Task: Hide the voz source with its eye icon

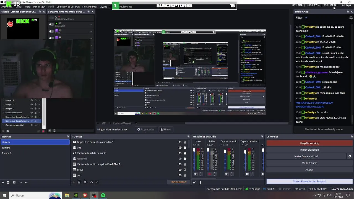Action: [180, 148]
